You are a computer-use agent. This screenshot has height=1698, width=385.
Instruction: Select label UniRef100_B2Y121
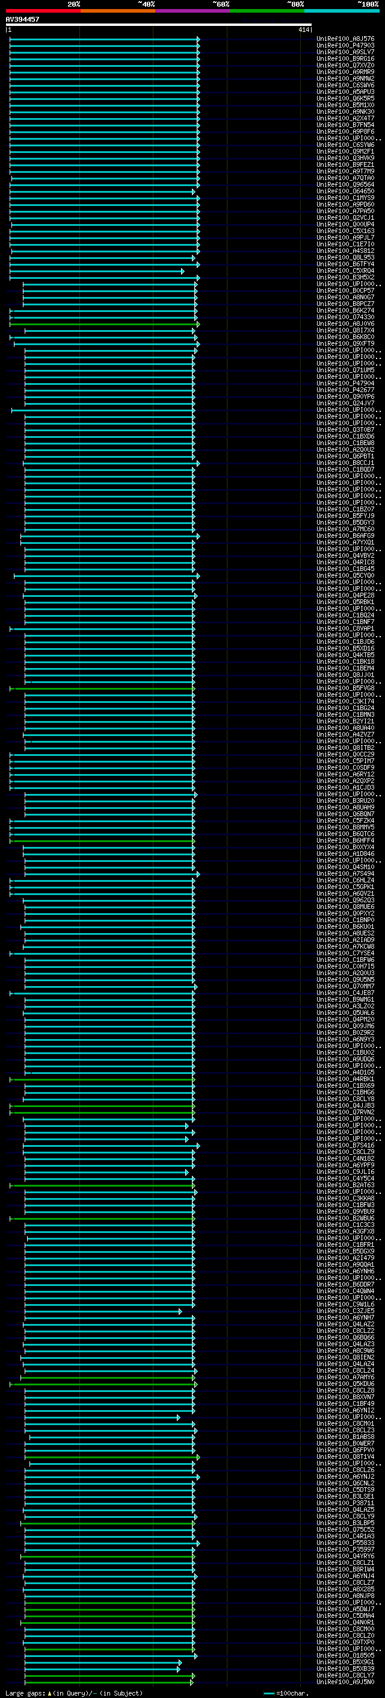[x=345, y=721]
